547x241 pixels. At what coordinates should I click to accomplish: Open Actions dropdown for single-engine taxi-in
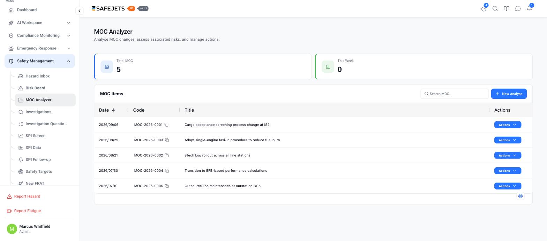click(x=508, y=140)
